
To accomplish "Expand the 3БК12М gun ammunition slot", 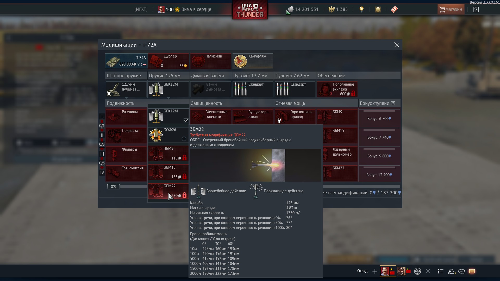I will click(168, 89).
